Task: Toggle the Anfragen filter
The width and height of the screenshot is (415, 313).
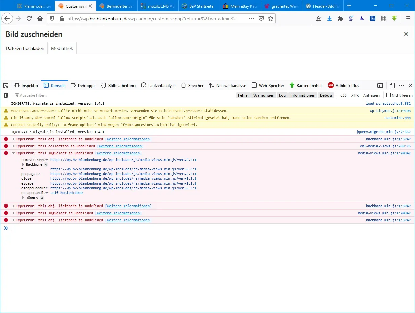Action: coord(371,95)
